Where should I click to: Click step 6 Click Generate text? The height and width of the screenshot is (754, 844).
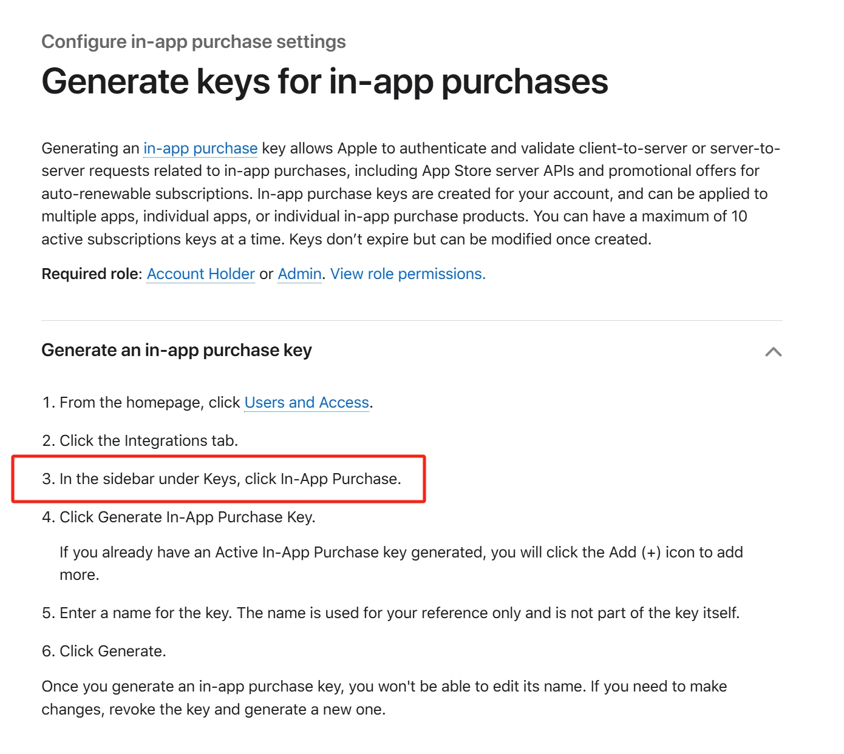104,651
